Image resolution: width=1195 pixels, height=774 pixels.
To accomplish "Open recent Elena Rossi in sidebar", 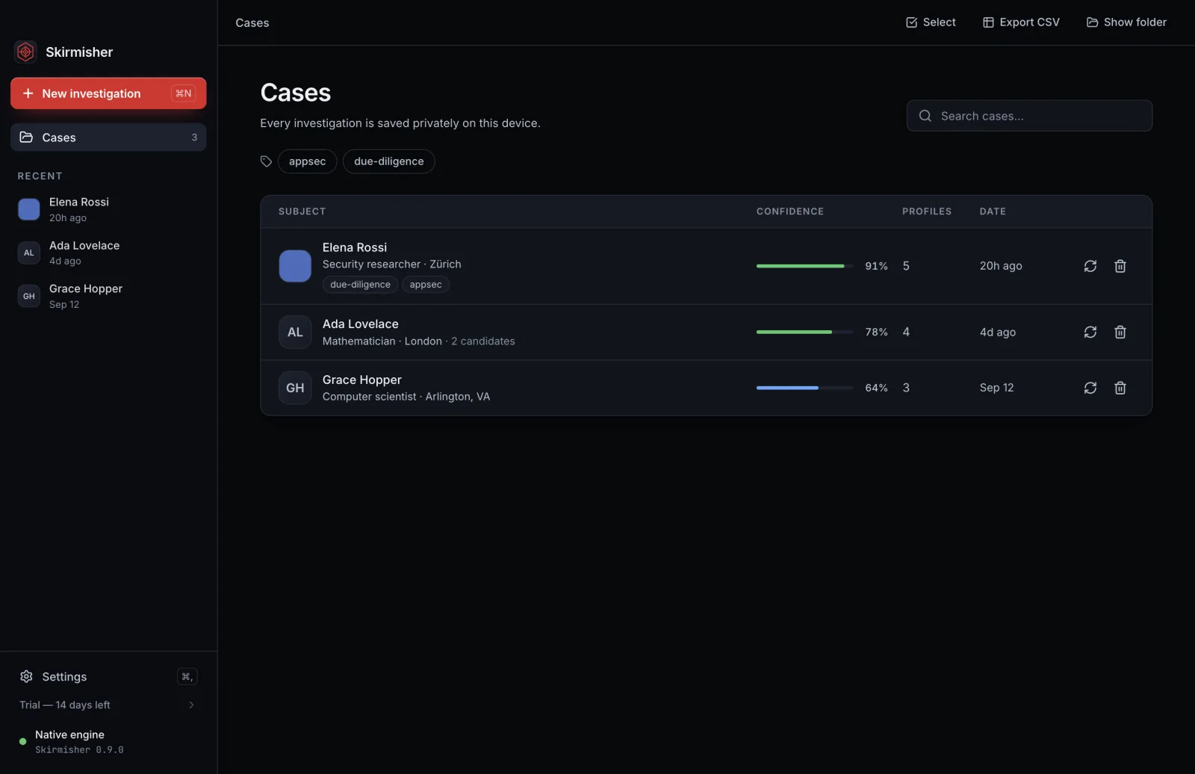I will (x=108, y=209).
